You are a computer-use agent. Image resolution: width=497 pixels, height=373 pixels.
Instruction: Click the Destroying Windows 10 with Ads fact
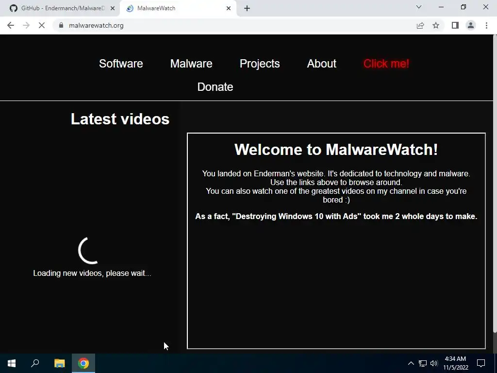[336, 216]
